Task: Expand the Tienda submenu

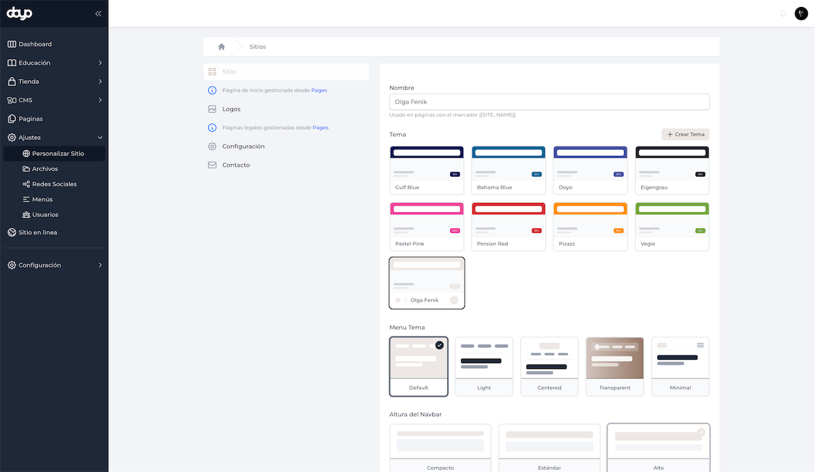Action: coord(100,81)
